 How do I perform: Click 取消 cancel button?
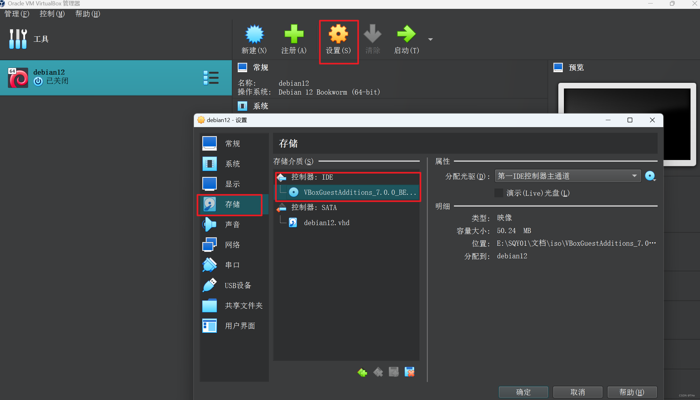578,392
